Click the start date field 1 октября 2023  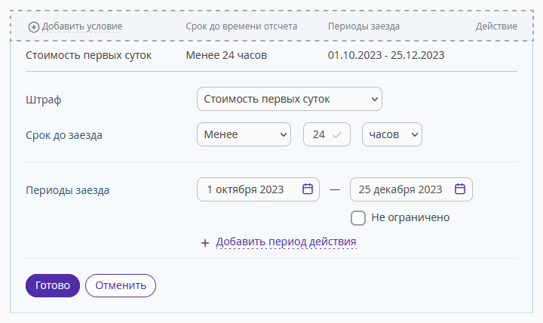(x=259, y=189)
